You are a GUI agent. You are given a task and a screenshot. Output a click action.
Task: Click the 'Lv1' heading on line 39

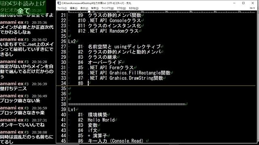72,110
